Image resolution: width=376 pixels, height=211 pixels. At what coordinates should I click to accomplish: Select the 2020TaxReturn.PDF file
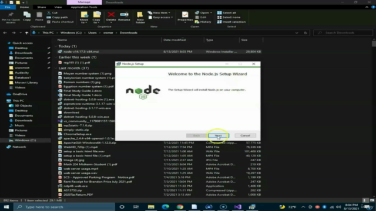[x=78, y=195]
